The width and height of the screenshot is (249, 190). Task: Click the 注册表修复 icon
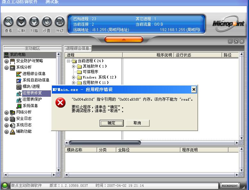(19, 93)
